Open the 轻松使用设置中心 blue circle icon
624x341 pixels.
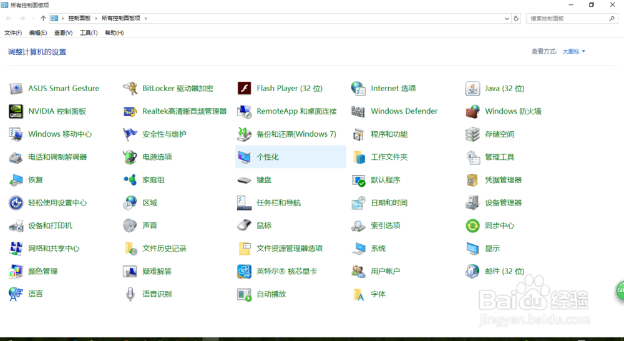16,203
